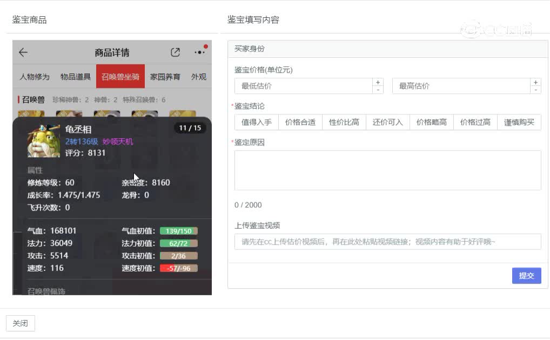Click the 攻击: 5514 value
This screenshot has height=340, width=550.
48,256
